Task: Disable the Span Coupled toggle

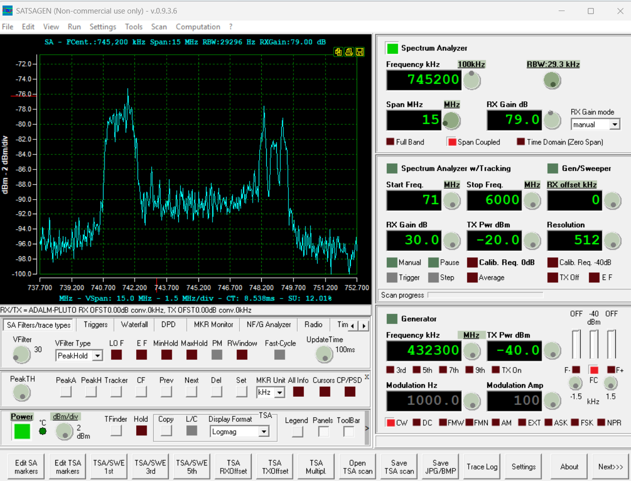Action: (452, 142)
